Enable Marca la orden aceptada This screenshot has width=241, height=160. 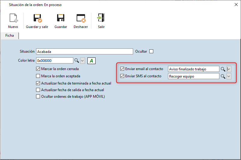point(38,76)
